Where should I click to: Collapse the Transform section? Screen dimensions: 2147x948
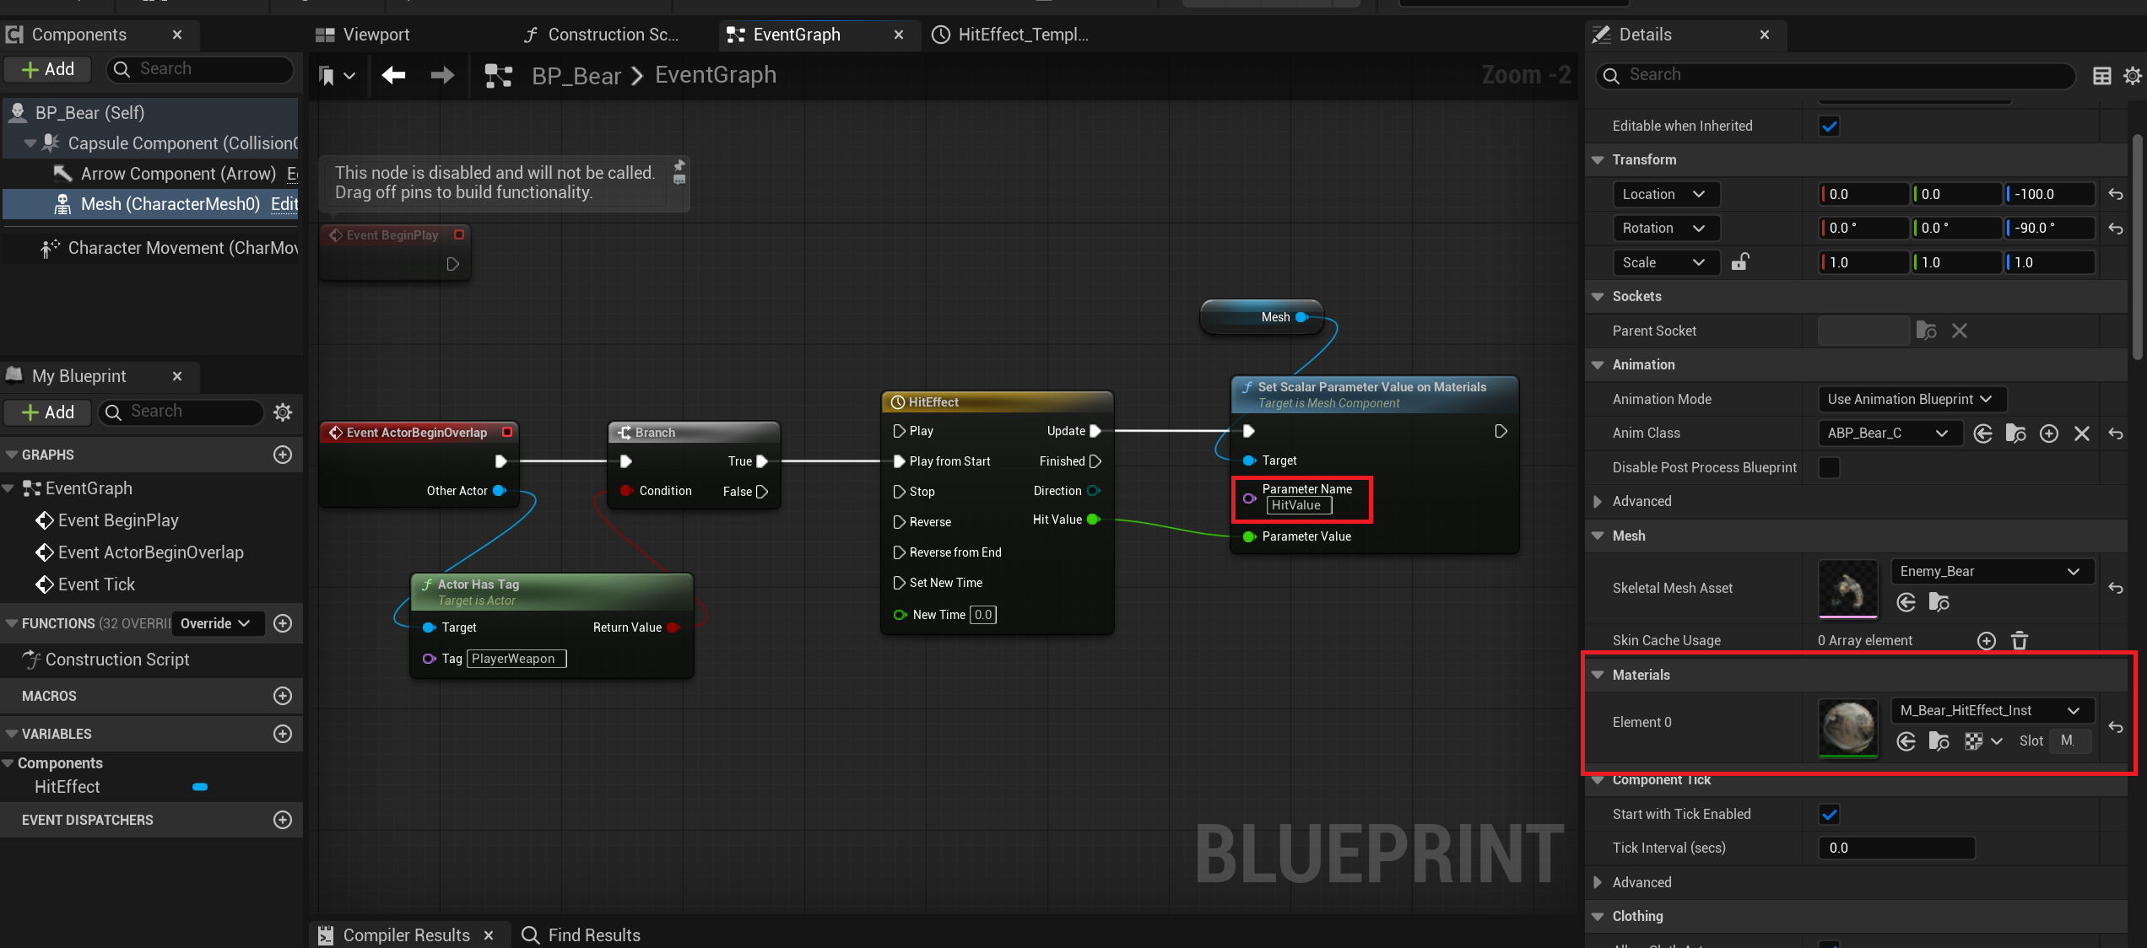click(1598, 159)
